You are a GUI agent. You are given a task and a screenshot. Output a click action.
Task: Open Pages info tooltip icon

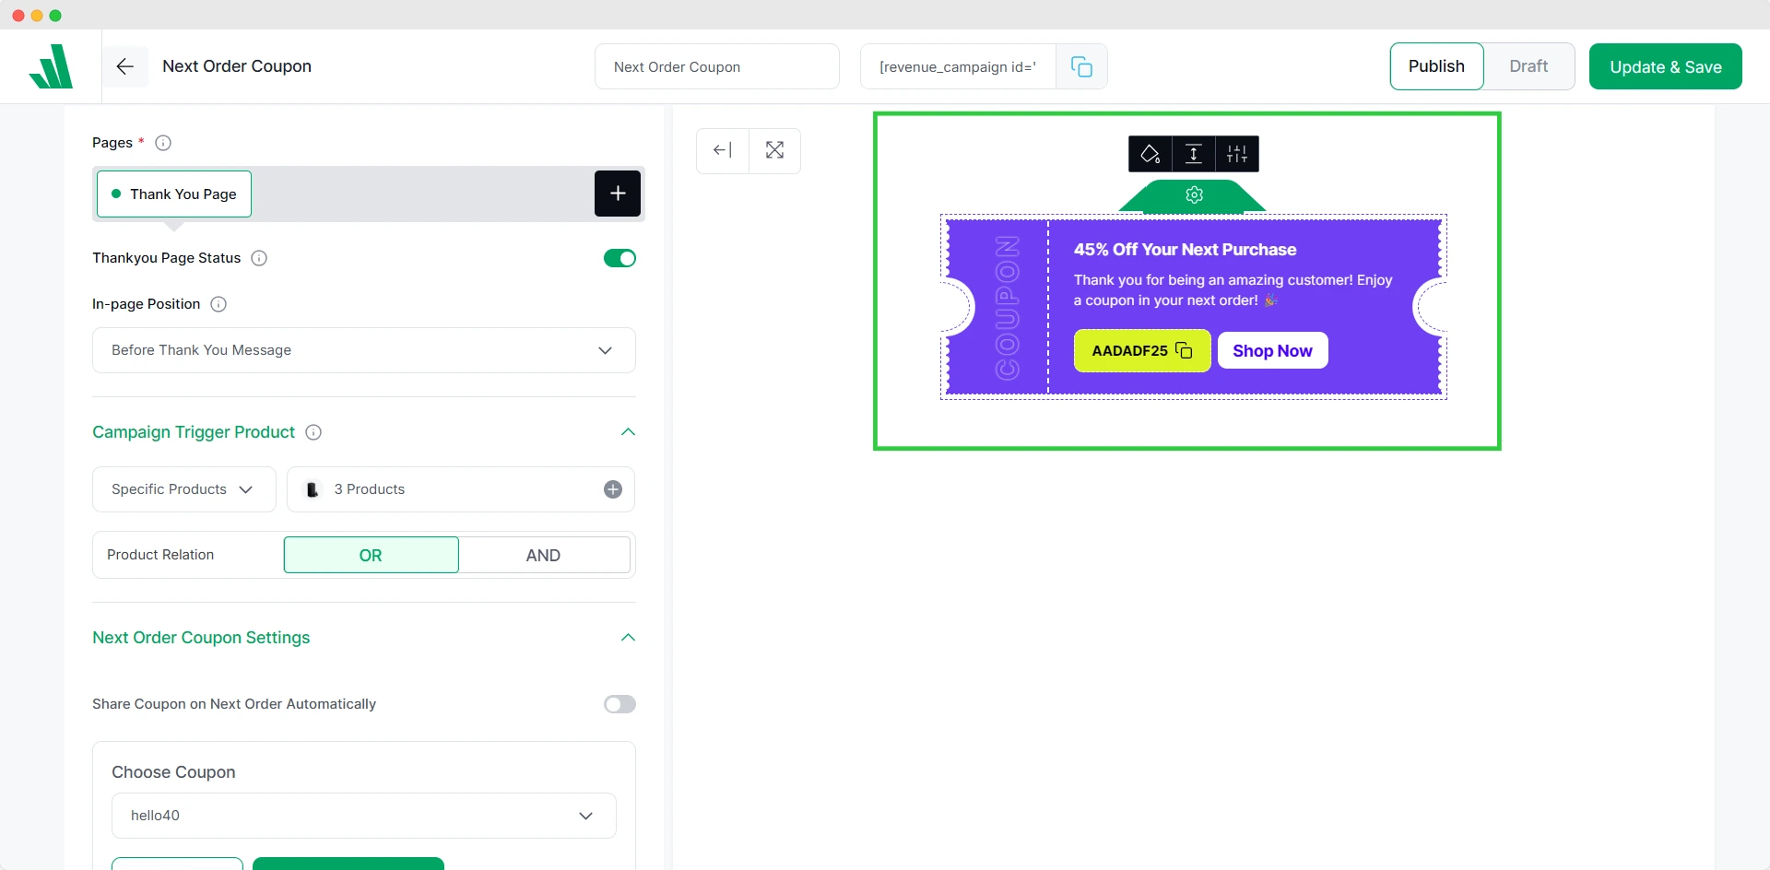(x=163, y=143)
